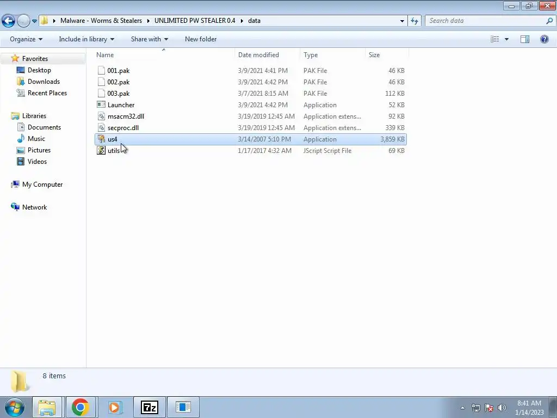The image size is (557, 418).
Task: Select the secproc.dll file icon
Action: tap(101, 127)
